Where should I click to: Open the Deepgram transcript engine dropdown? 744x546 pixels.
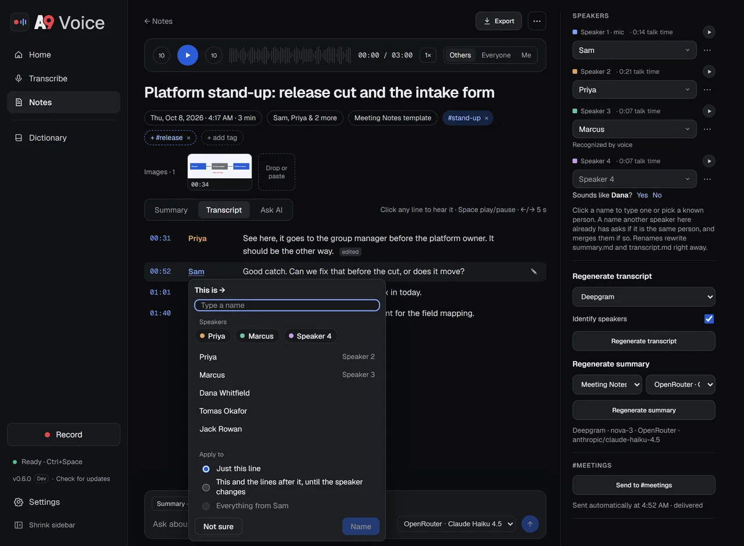pyautogui.click(x=644, y=297)
